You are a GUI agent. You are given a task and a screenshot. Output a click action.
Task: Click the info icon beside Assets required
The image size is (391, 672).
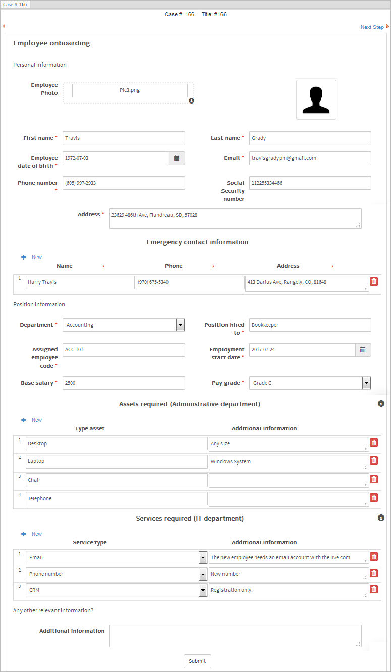[x=381, y=404]
